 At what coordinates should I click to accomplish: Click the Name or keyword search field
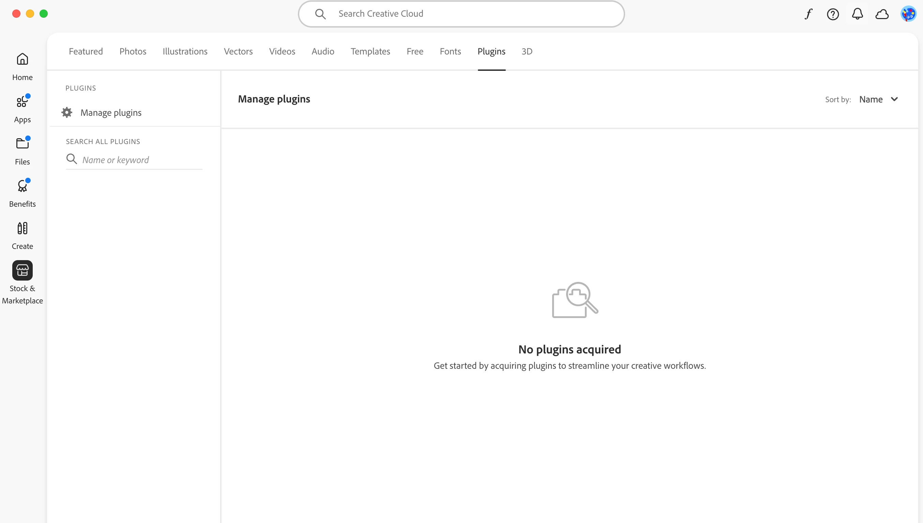point(140,160)
